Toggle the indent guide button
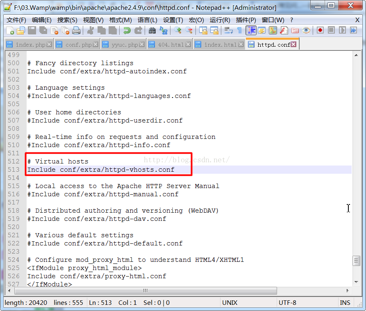The height and width of the screenshot is (311, 366). pyautogui.click(x=251, y=31)
